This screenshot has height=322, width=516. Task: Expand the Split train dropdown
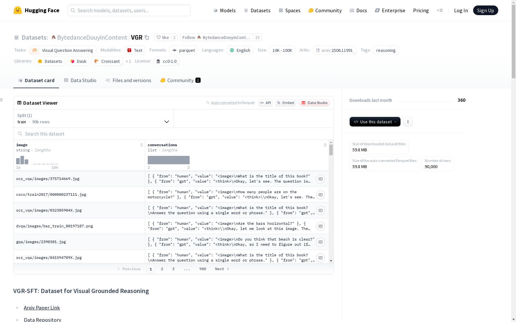pyautogui.click(x=94, y=118)
